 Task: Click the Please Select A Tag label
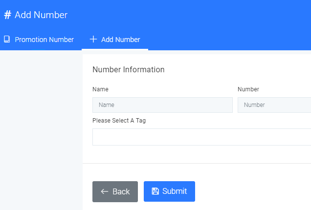[x=119, y=121]
